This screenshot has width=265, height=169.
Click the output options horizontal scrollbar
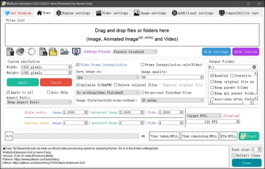click(231, 102)
